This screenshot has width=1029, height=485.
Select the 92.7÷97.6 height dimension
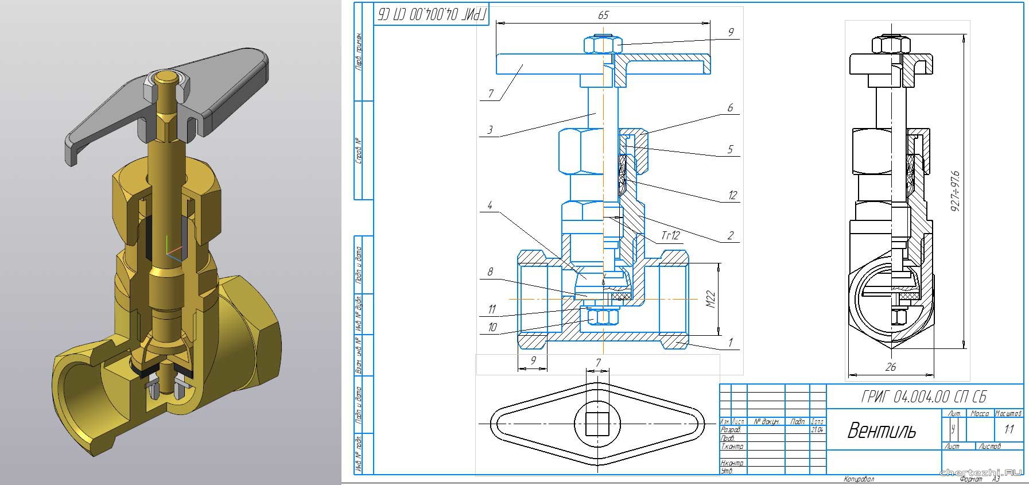[x=955, y=191]
